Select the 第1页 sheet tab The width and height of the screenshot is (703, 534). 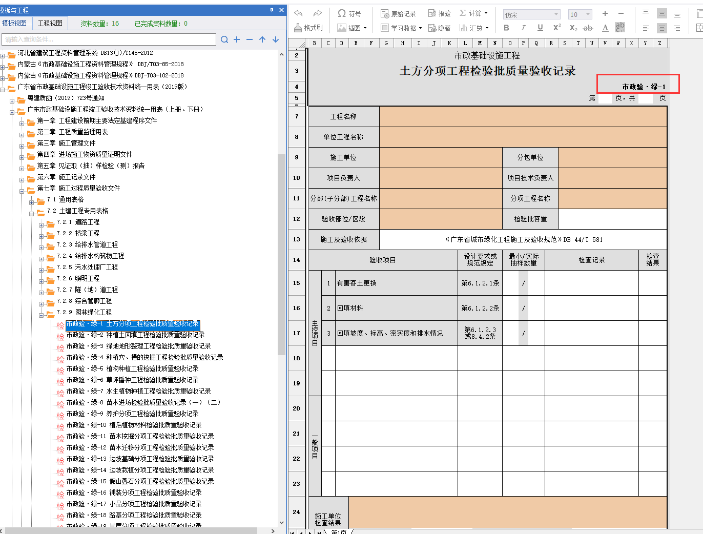(338, 531)
